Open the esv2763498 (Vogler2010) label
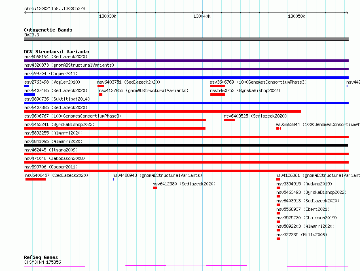Screen dimensions: 360x271 (x=52, y=82)
